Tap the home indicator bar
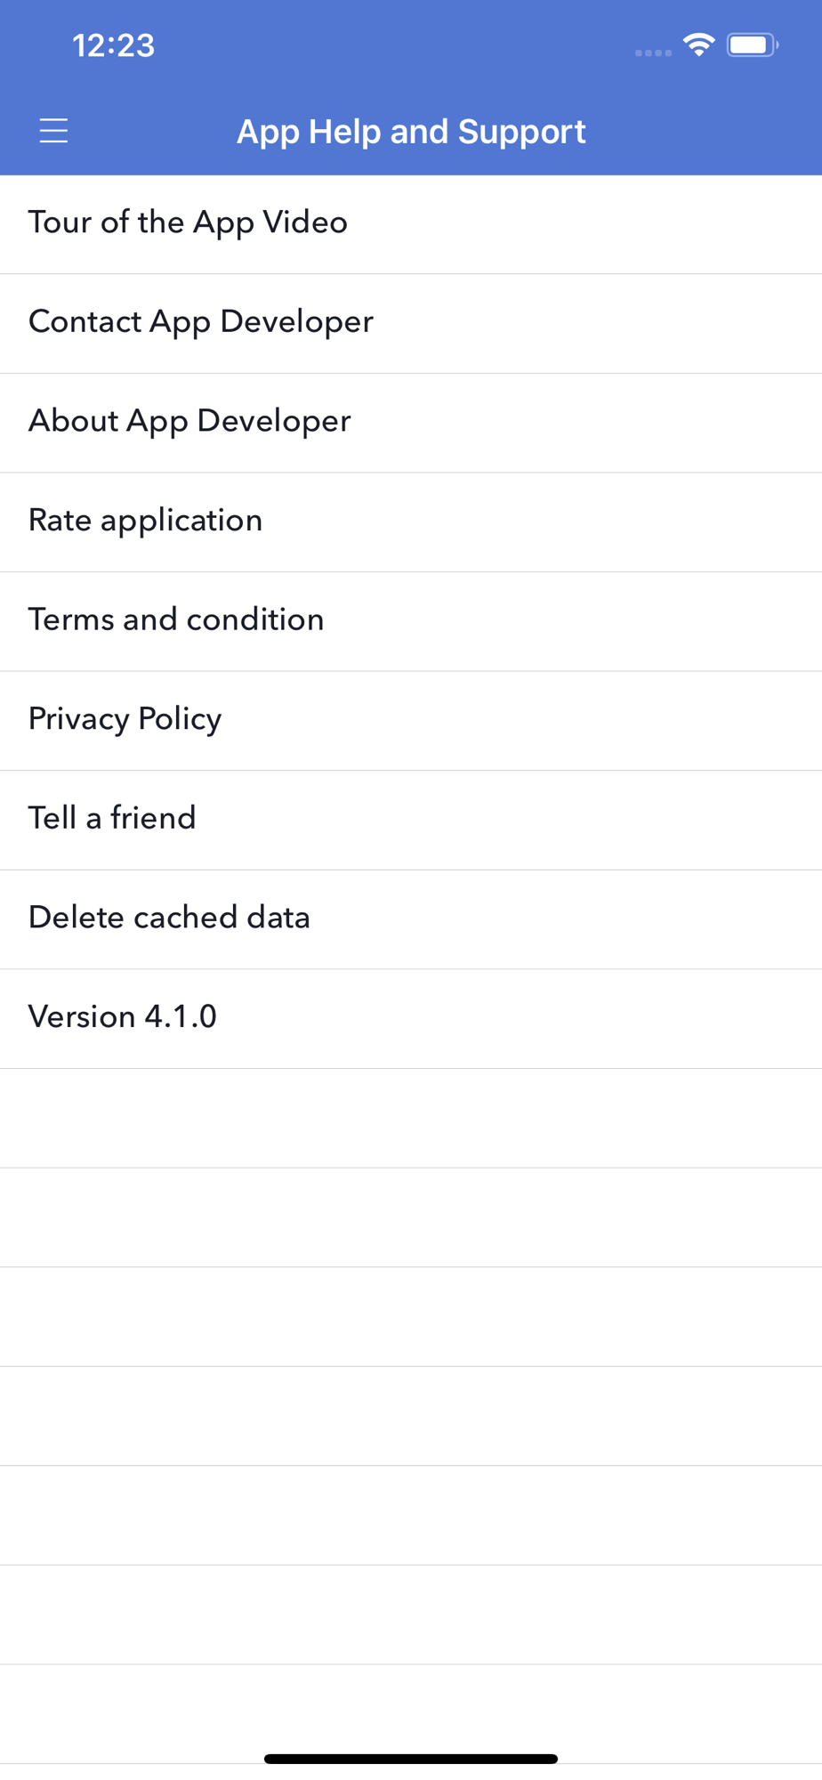822x1780 pixels. 411,1759
